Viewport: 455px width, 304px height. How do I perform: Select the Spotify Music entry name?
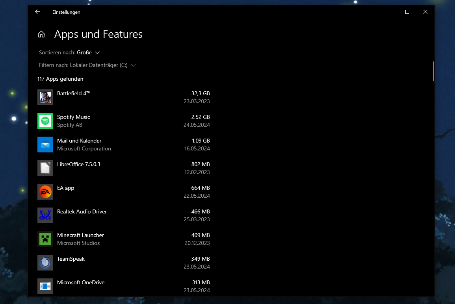click(73, 117)
